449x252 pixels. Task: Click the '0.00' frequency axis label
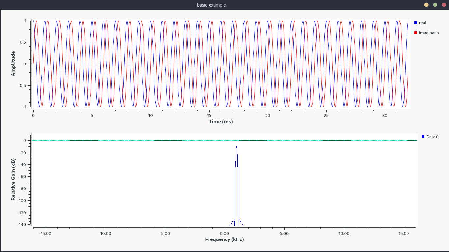224,234
